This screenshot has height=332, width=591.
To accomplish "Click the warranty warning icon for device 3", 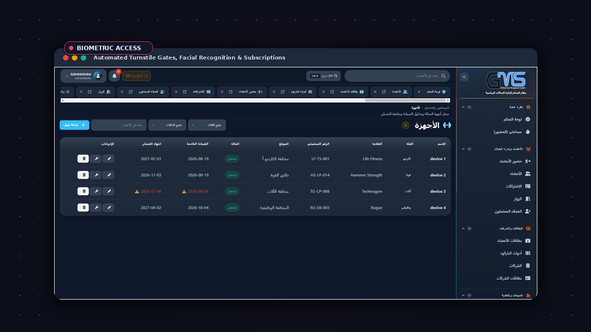I will coord(137,191).
